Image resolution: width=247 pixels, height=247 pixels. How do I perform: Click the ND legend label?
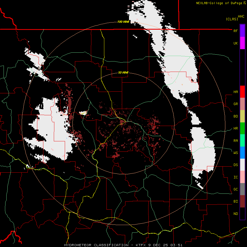point(235,214)
